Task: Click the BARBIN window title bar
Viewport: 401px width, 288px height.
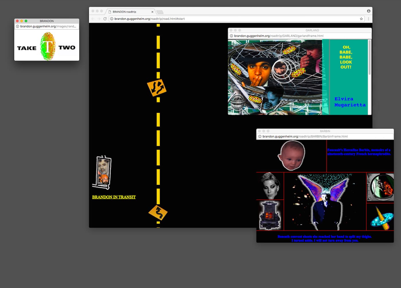Action: pyautogui.click(x=325, y=131)
